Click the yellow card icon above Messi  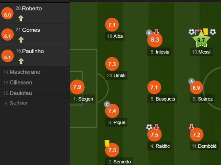(x=205, y=32)
